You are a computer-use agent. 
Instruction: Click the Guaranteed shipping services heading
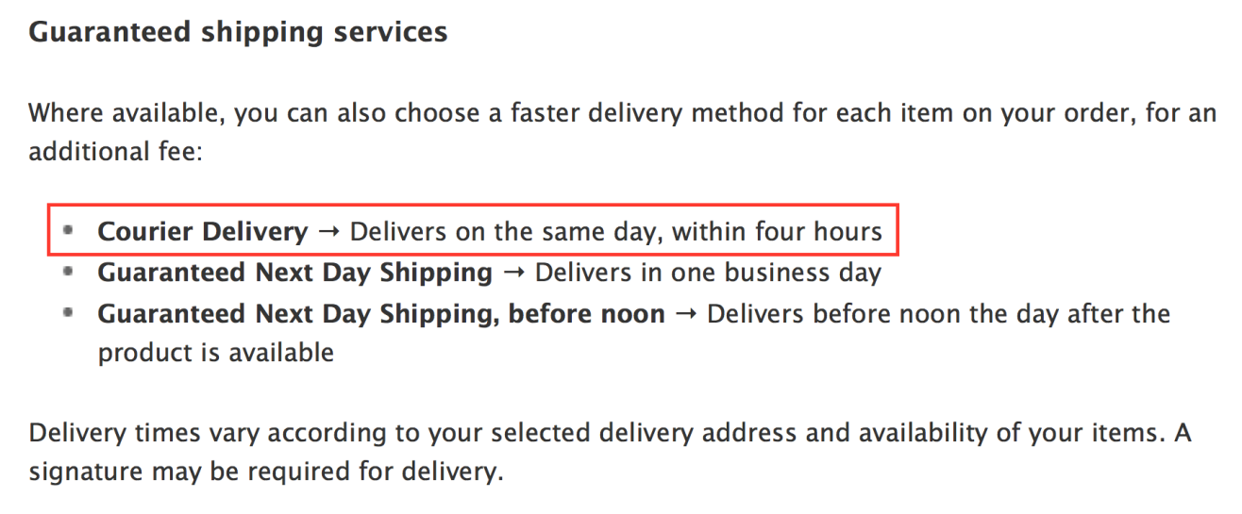[238, 33]
